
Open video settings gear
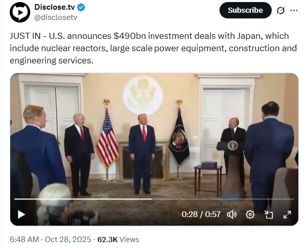pos(250,215)
